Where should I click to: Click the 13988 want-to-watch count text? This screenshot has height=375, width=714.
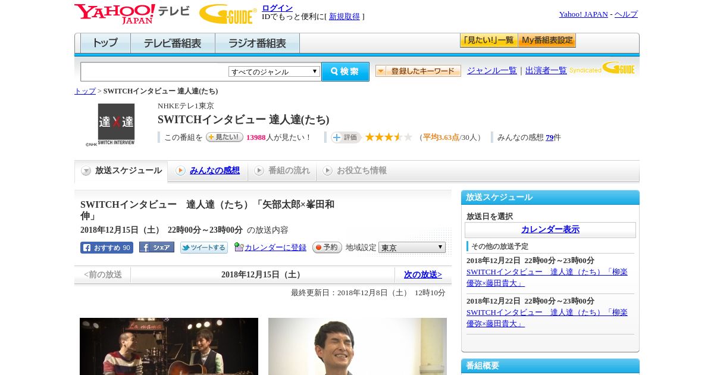[256, 137]
